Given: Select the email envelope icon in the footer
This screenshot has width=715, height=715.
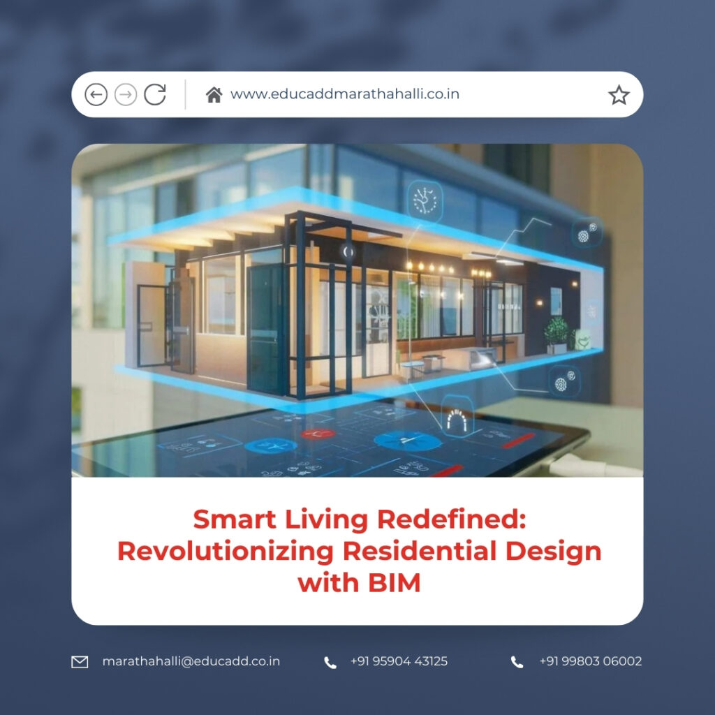Looking at the screenshot, I should [x=79, y=661].
